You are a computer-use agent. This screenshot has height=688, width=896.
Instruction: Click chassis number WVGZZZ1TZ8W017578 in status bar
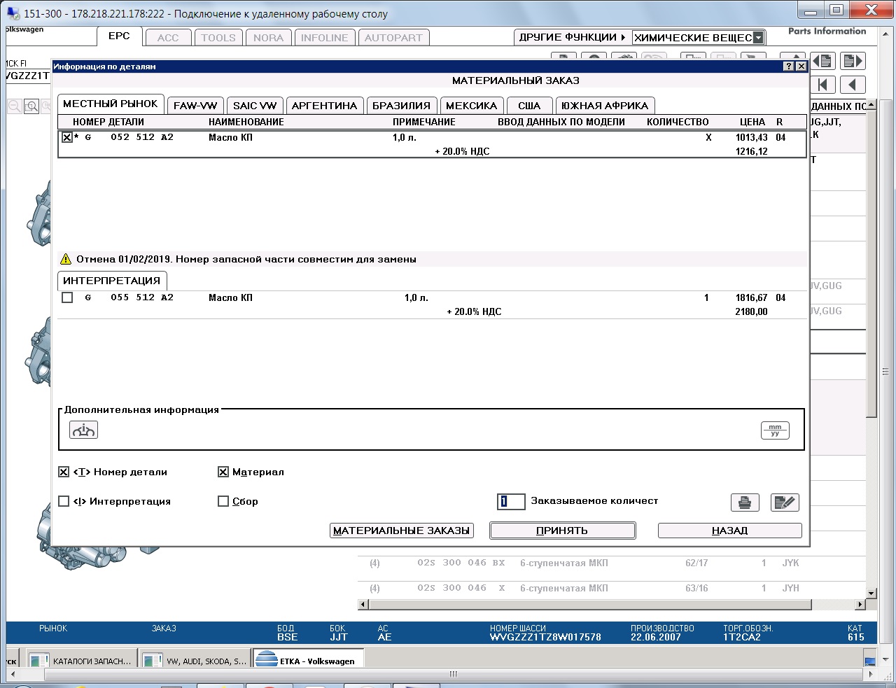pos(545,637)
